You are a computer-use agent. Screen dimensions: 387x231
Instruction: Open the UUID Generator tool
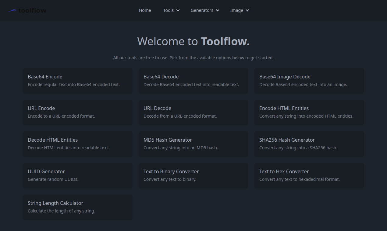[x=78, y=175]
